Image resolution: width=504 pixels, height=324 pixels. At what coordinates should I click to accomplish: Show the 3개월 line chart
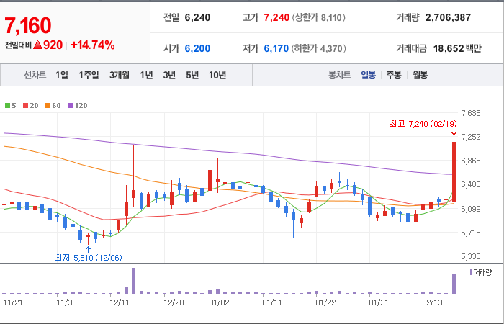click(120, 75)
